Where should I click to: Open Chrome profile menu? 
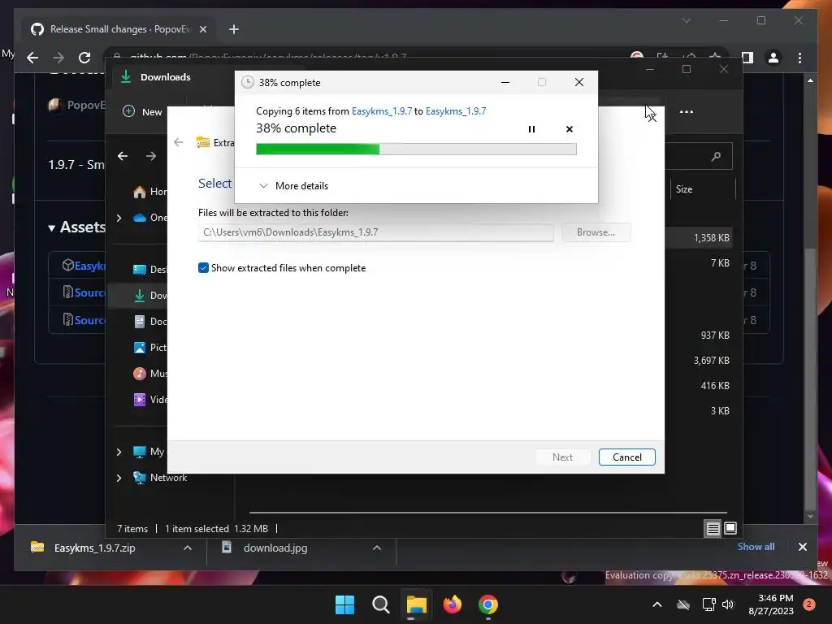pos(773,58)
